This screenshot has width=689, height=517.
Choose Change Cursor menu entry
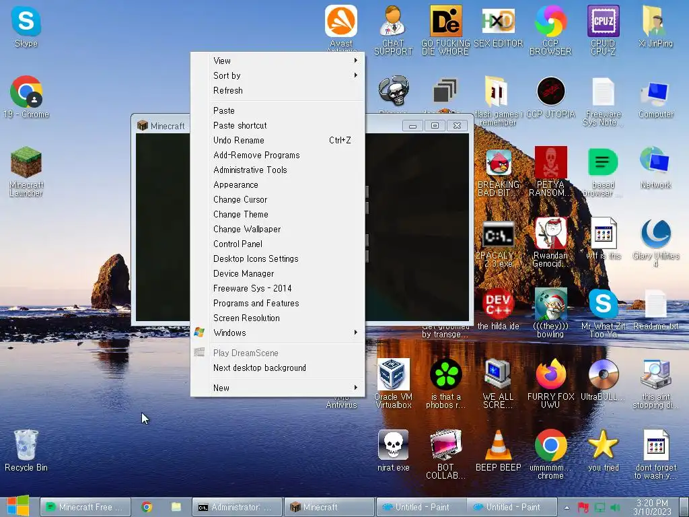(x=278, y=199)
